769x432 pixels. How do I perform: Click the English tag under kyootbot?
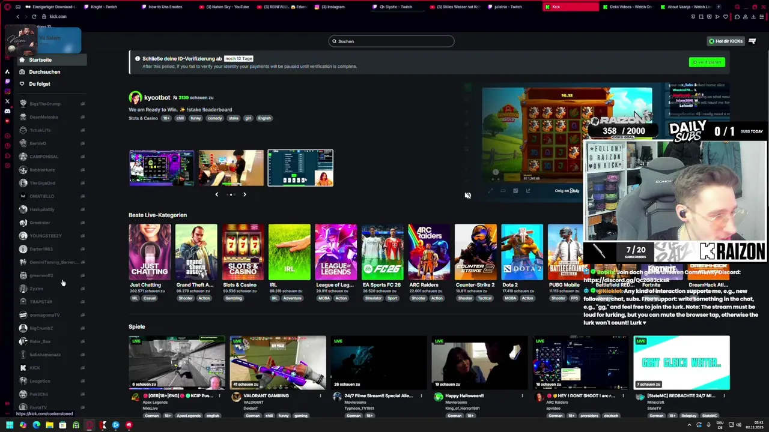pos(264,118)
